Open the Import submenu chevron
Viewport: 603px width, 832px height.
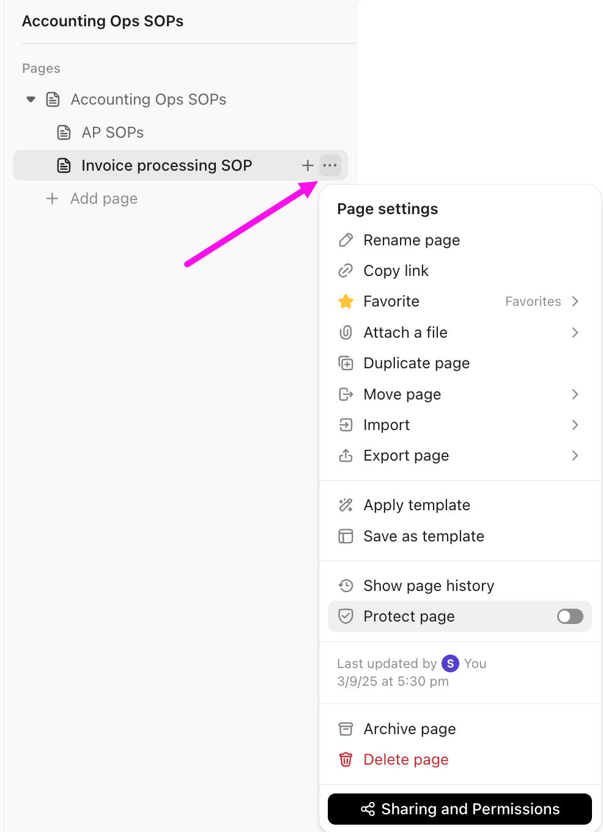pos(575,425)
